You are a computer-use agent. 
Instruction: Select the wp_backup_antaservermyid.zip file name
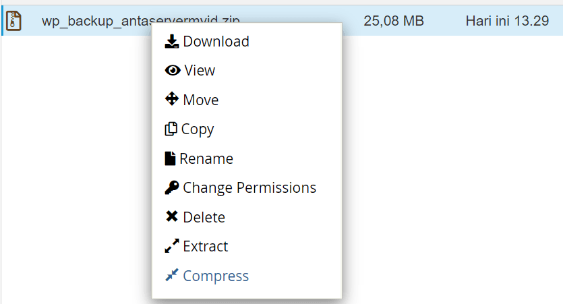click(x=140, y=21)
